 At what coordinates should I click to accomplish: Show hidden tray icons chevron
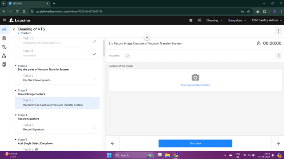coord(225,155)
